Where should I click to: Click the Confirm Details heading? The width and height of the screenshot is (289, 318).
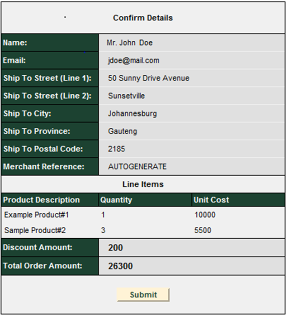coord(143,18)
